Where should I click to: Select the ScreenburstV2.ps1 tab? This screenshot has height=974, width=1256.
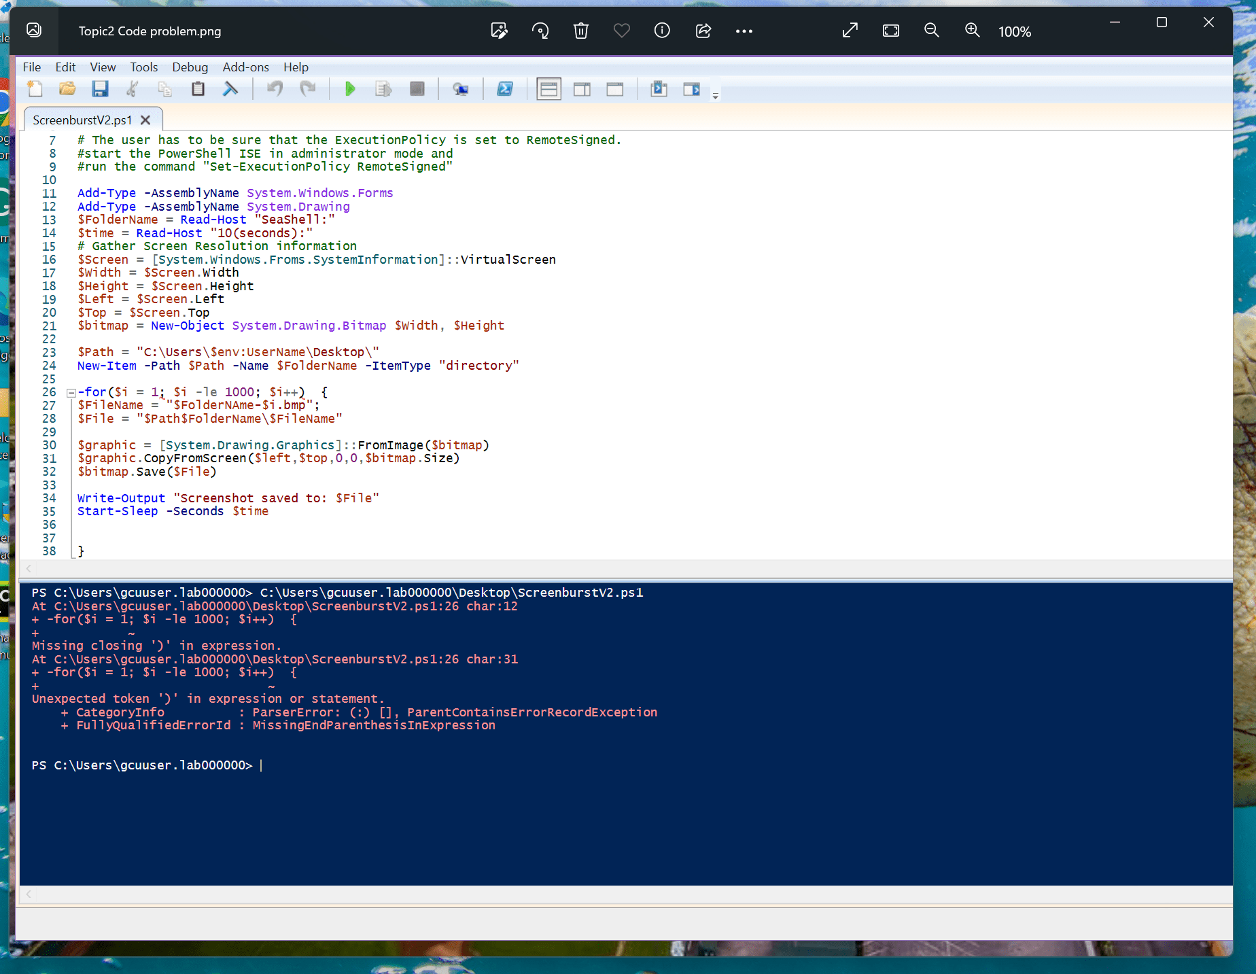82,120
